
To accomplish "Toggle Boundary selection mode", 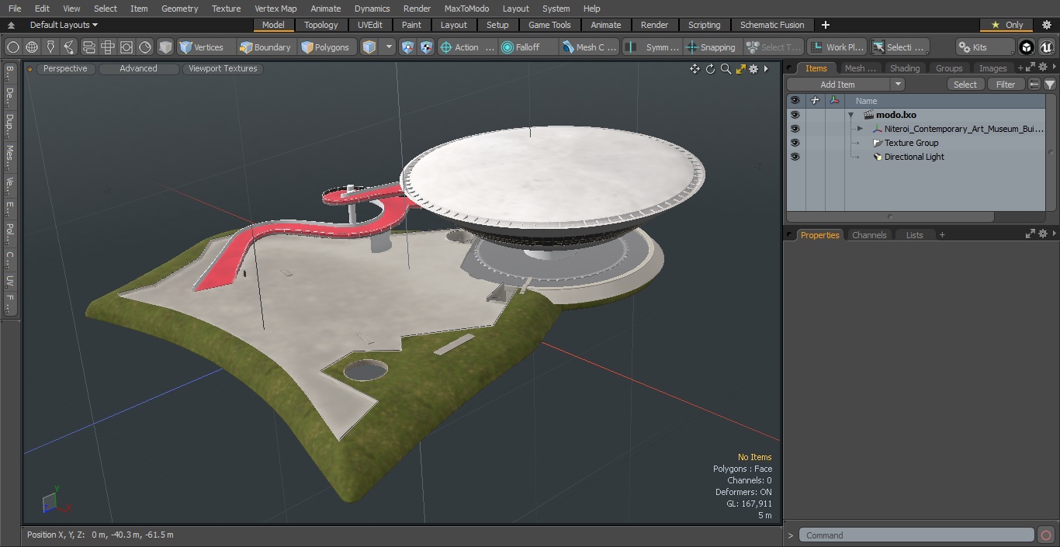I will (265, 47).
